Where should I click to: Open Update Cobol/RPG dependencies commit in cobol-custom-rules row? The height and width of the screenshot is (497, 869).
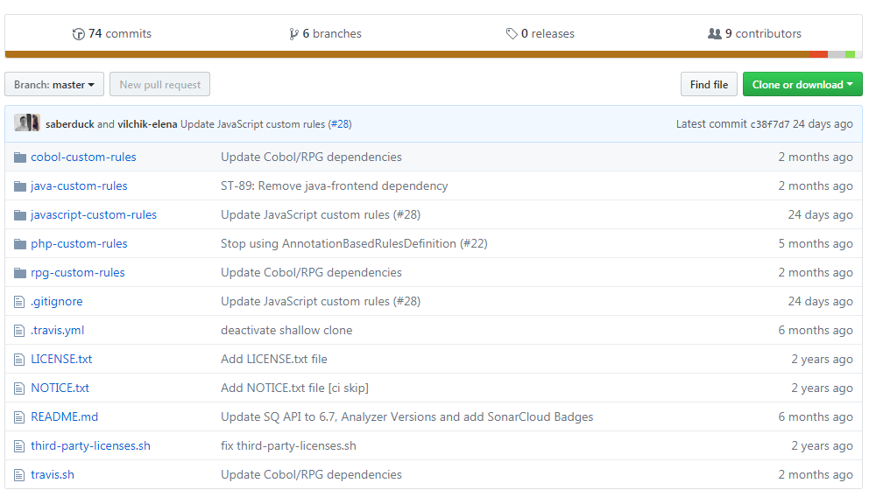311,157
